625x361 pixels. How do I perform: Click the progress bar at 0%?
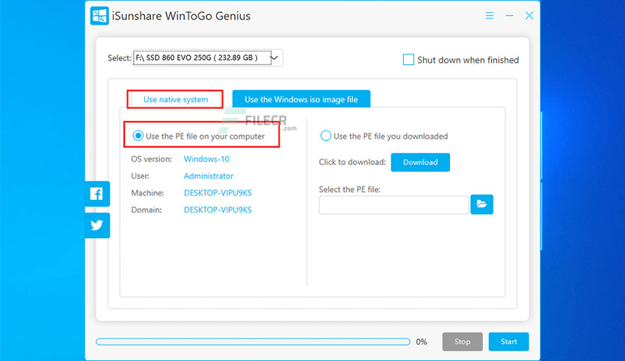click(x=253, y=342)
